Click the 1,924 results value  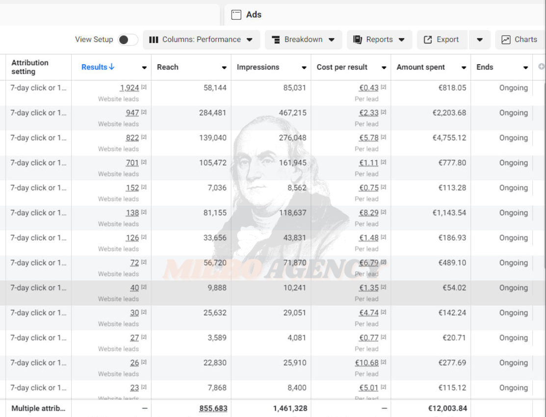[130, 88]
